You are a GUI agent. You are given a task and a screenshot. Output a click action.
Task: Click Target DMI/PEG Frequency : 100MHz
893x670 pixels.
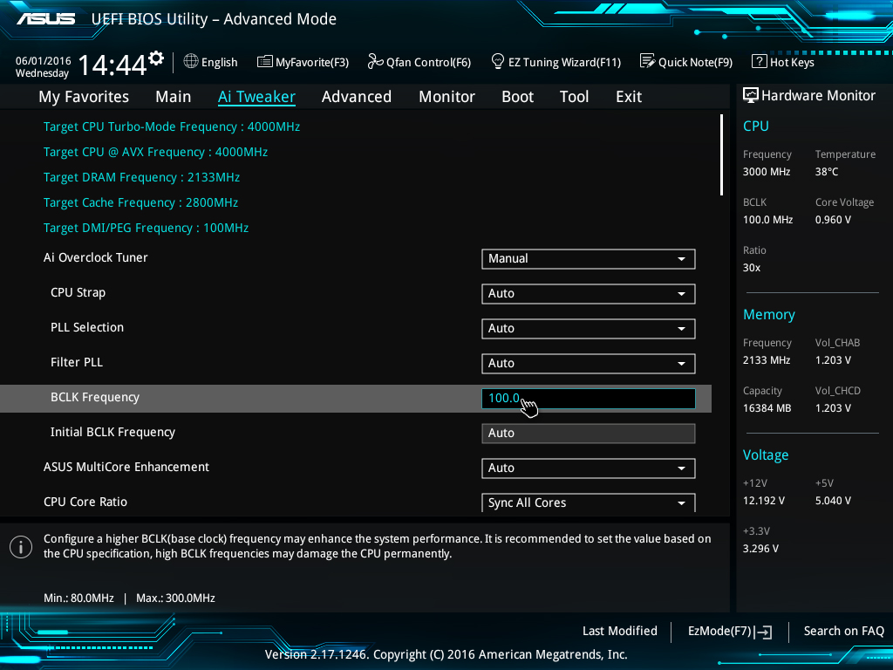coord(146,228)
